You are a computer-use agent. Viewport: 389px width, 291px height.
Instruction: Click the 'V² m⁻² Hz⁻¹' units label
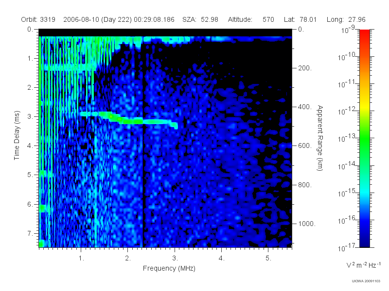[x=363, y=265]
